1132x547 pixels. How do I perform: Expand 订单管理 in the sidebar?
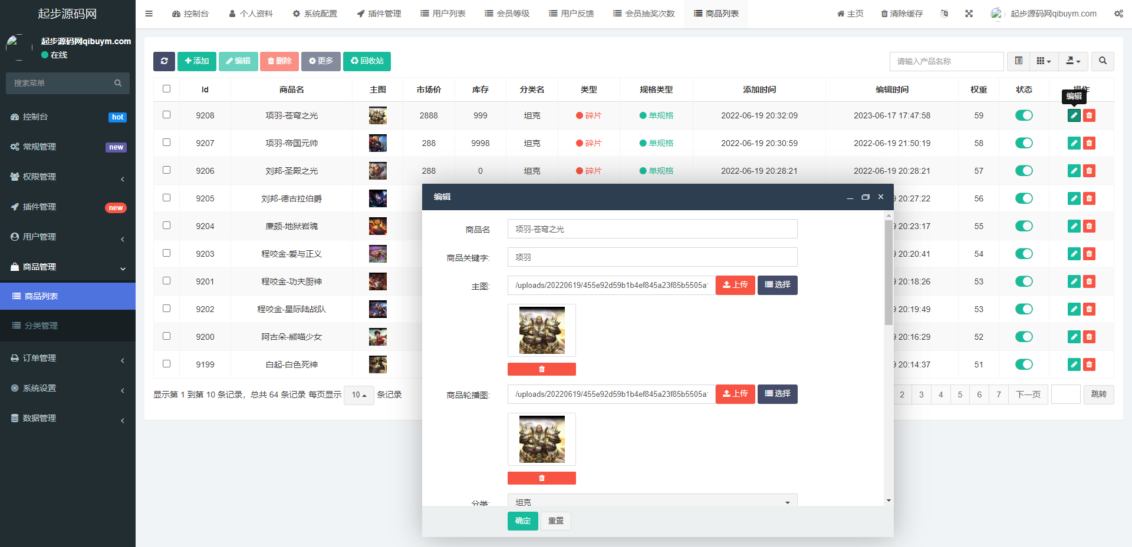(68, 358)
